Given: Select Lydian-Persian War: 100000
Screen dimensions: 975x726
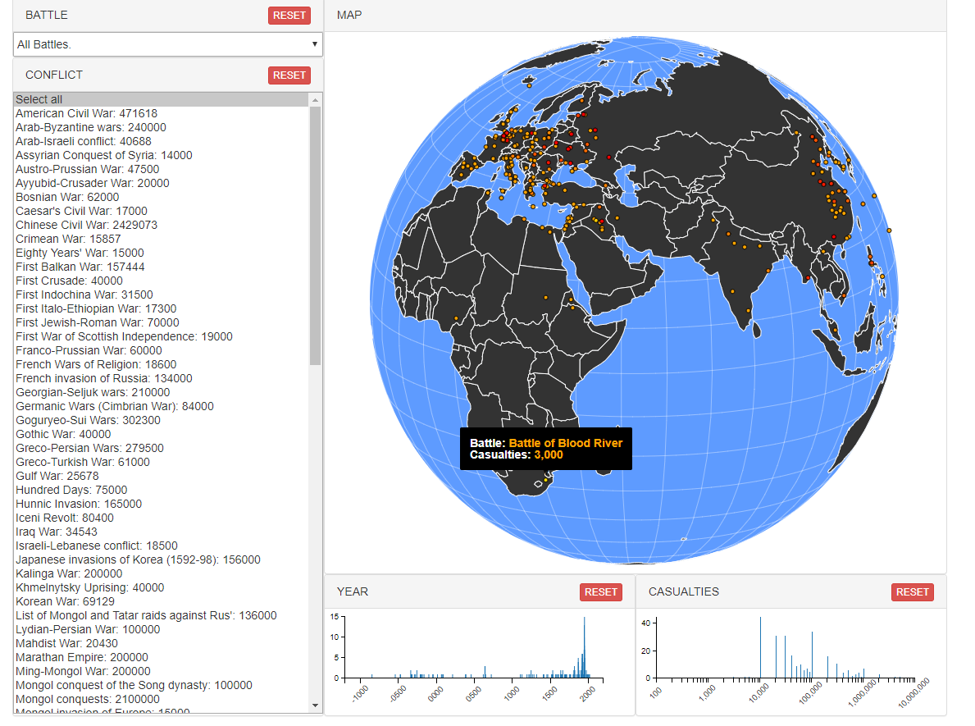Looking at the screenshot, I should (161, 629).
